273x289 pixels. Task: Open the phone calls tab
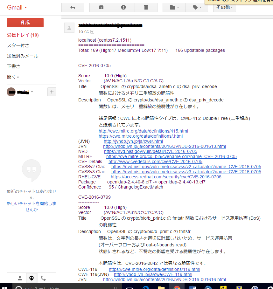pyautogui.click(x=43, y=278)
